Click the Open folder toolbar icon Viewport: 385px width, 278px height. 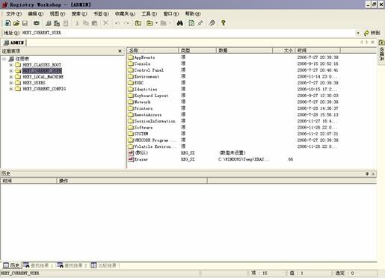point(16,23)
